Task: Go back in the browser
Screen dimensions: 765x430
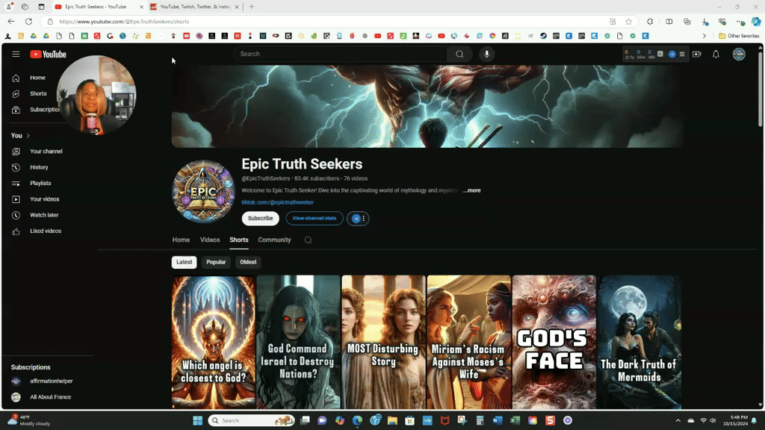Action: point(11,22)
